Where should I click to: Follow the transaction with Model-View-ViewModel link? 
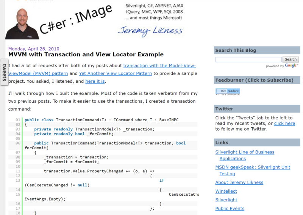coord(102,70)
